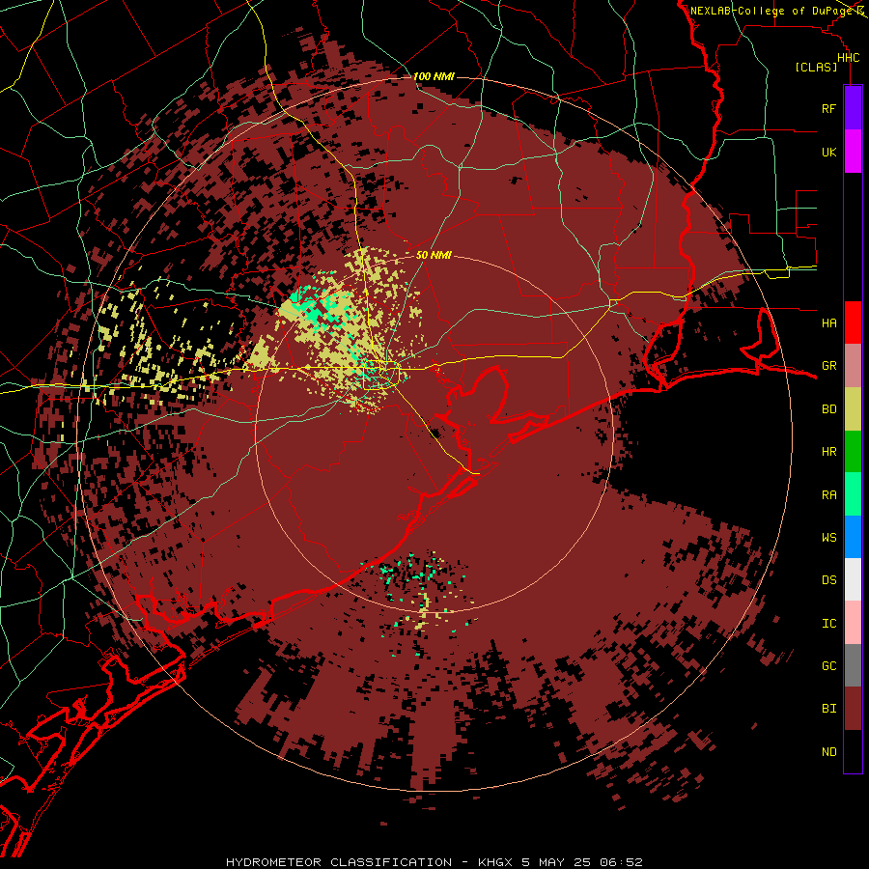This screenshot has height=869, width=869.
Task: Click the 50 NMI range ring label
Action: pyautogui.click(x=434, y=255)
